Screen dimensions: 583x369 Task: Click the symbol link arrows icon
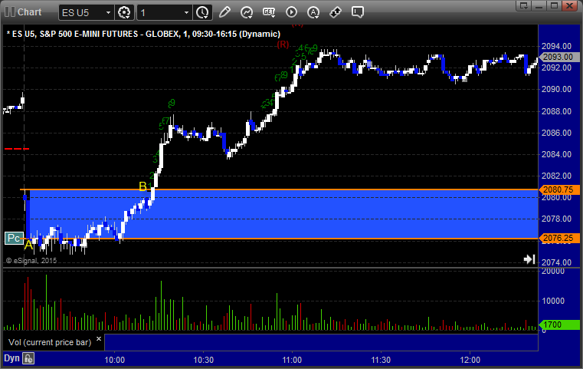[336, 12]
